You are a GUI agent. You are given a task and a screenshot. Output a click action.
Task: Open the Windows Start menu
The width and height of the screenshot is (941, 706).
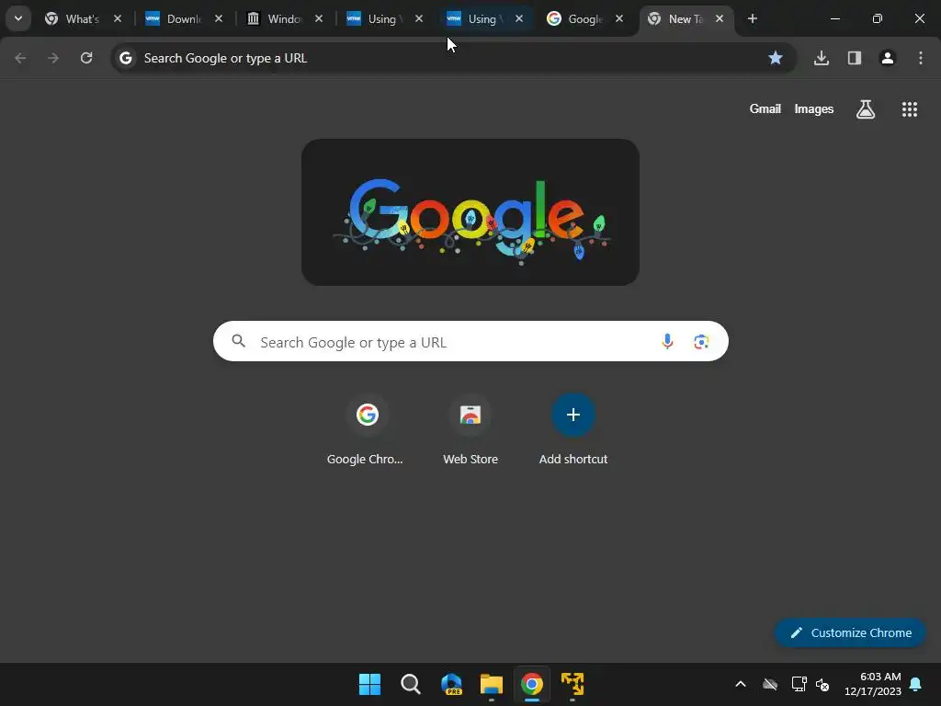coord(369,684)
